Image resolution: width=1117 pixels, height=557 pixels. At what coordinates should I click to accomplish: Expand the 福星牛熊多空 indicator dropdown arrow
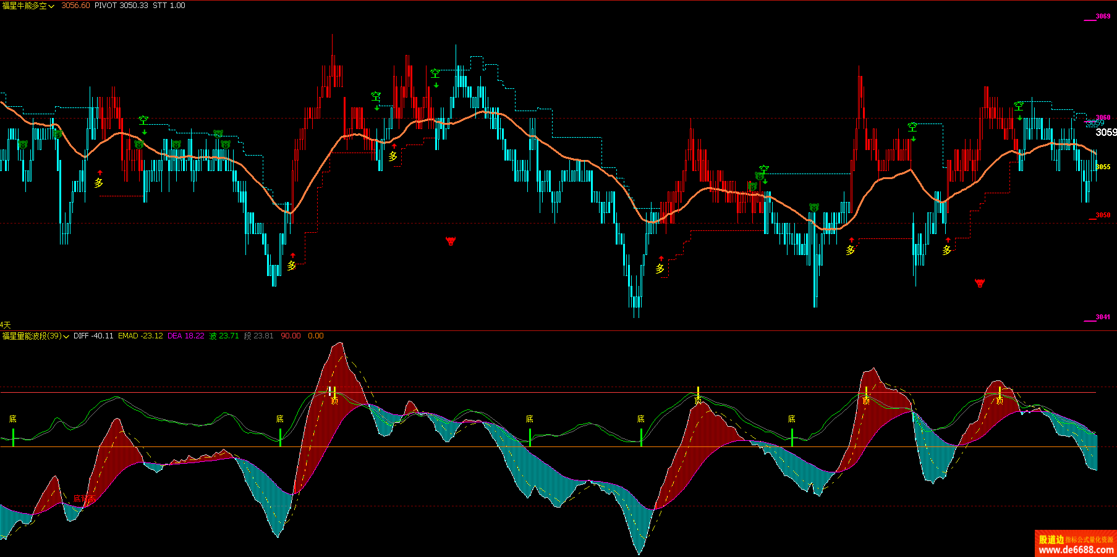[x=51, y=6]
